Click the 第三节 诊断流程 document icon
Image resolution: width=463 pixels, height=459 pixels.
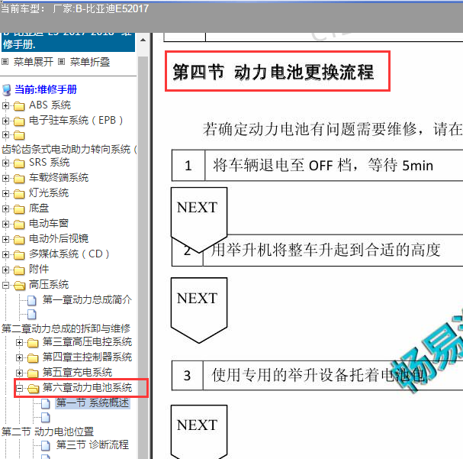point(46,445)
